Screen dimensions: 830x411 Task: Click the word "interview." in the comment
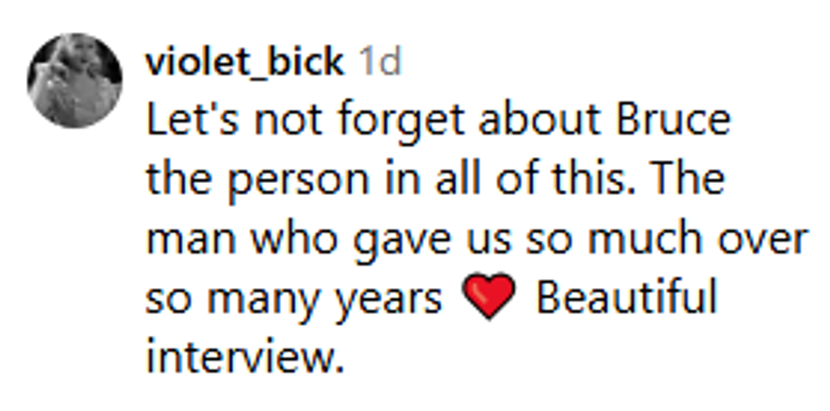click(x=245, y=357)
